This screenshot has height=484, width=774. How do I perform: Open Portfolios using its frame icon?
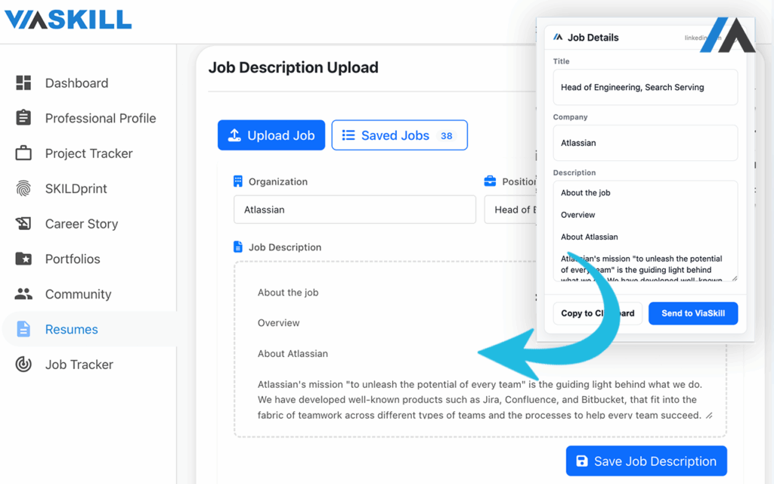pyautogui.click(x=24, y=259)
